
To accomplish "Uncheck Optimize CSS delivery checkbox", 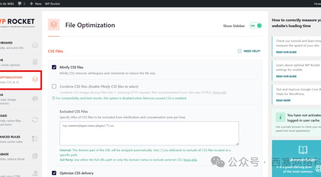I will click(x=54, y=173).
